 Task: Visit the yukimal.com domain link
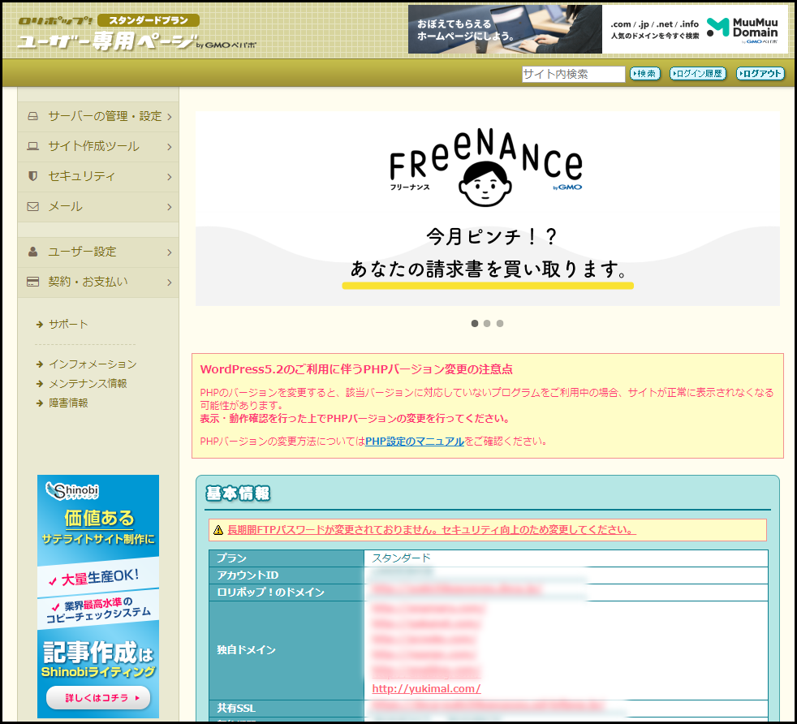click(x=426, y=689)
